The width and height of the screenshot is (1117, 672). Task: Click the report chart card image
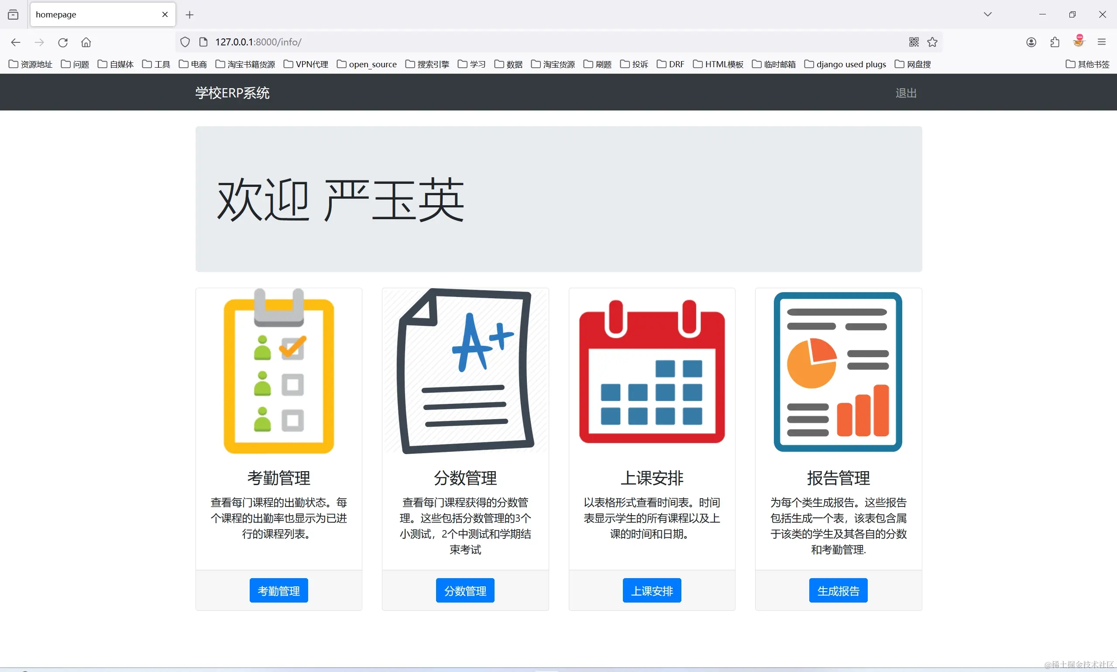(838, 371)
